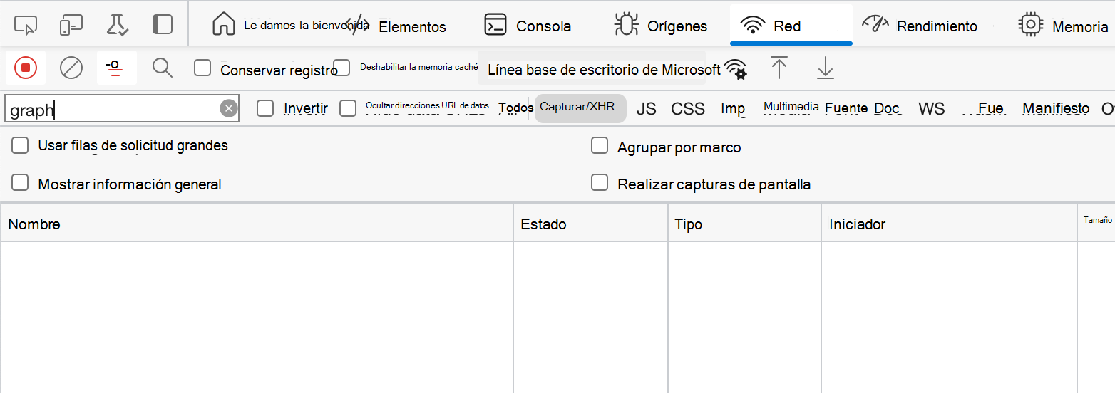Screen dimensions: 1115x393
Task: Check Realizar capturas de pantalla
Action: [599, 183]
